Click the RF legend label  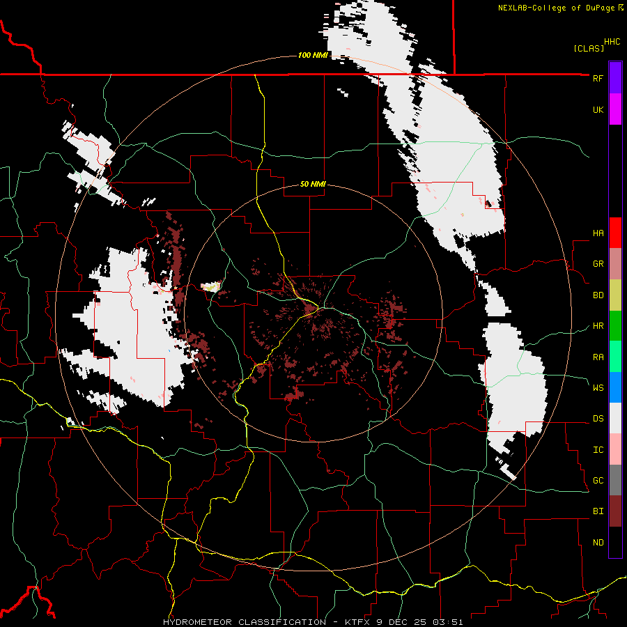coord(598,78)
